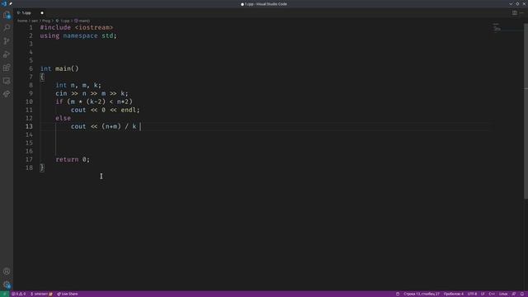Click the minimap code preview
This screenshot has width=528, height=297.
[497, 27]
